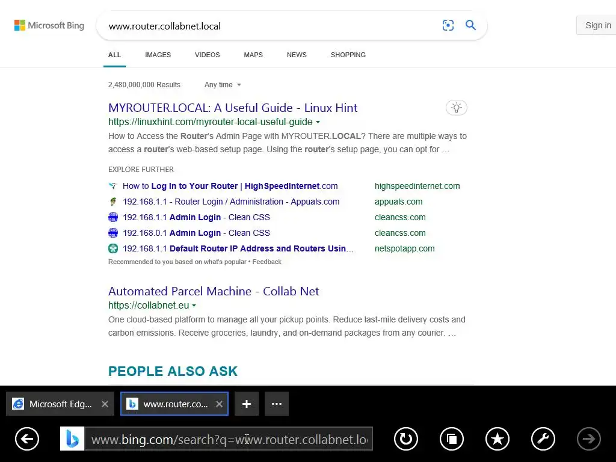Close the Microsoft Edge tab

coord(105,404)
